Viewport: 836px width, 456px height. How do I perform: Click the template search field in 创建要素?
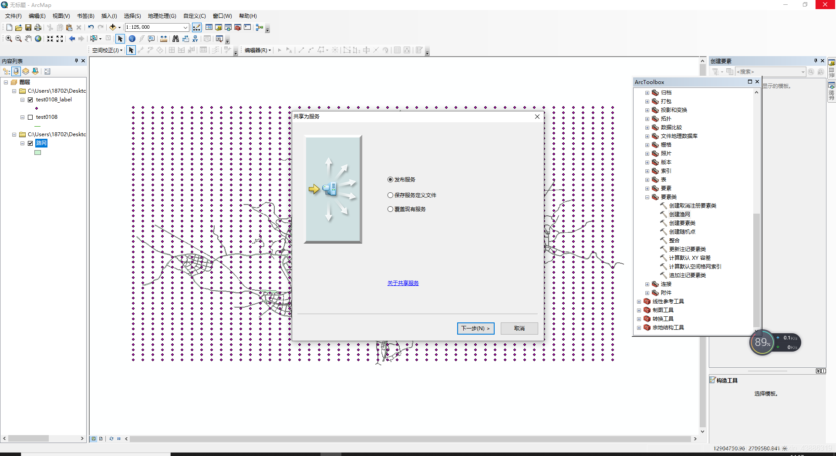[770, 72]
